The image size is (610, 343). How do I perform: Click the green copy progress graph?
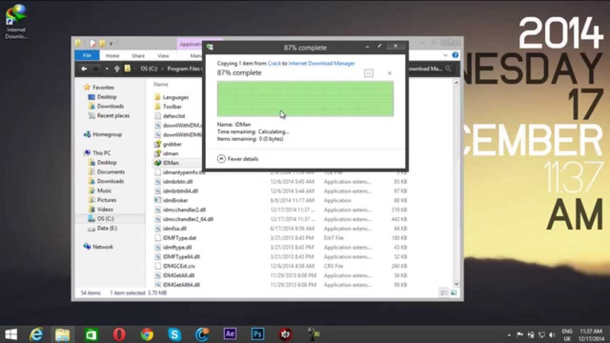click(305, 99)
